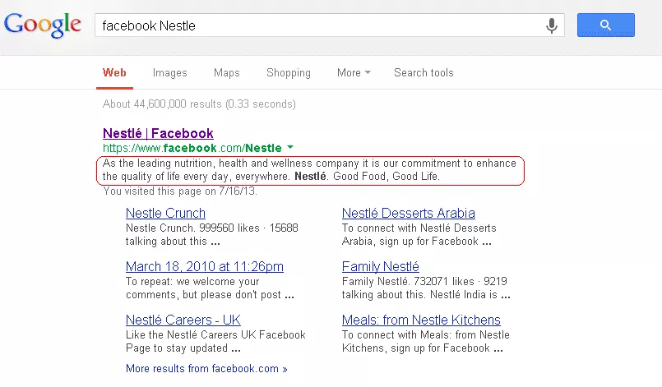The height and width of the screenshot is (387, 662).
Task: Open Search tools options
Action: (424, 72)
